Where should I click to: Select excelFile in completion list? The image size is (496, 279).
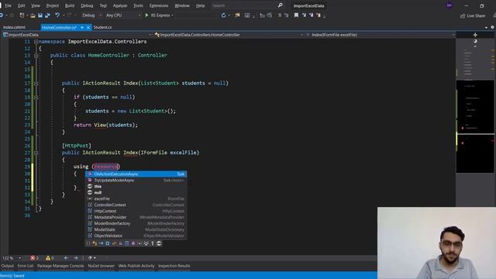point(136,198)
